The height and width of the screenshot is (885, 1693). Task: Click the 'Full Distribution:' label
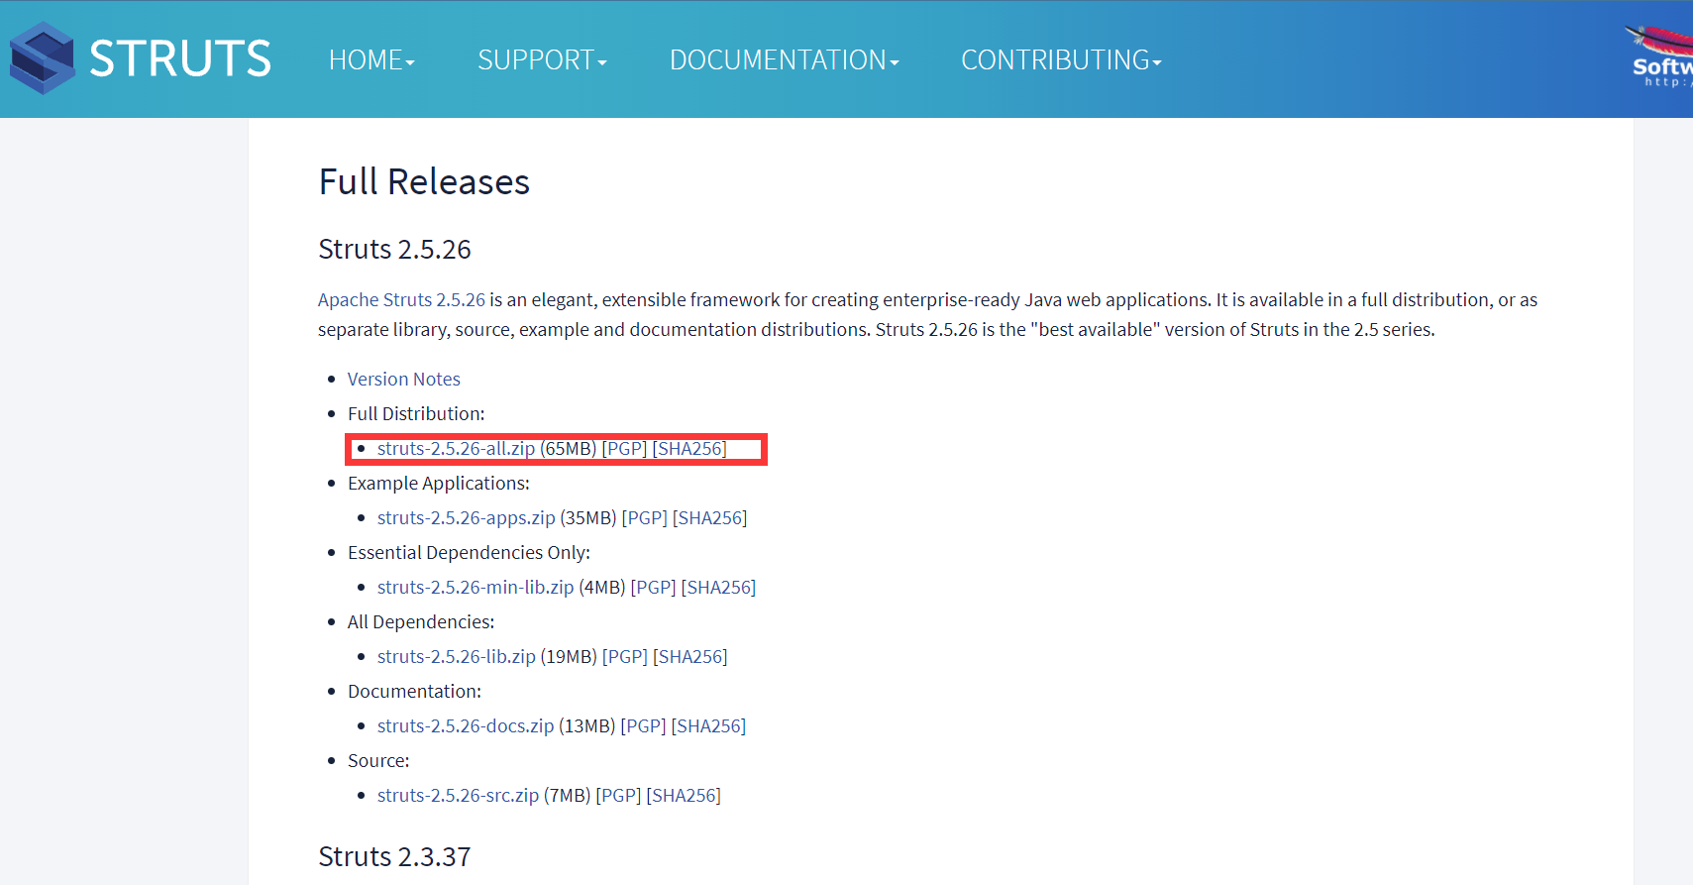click(416, 413)
